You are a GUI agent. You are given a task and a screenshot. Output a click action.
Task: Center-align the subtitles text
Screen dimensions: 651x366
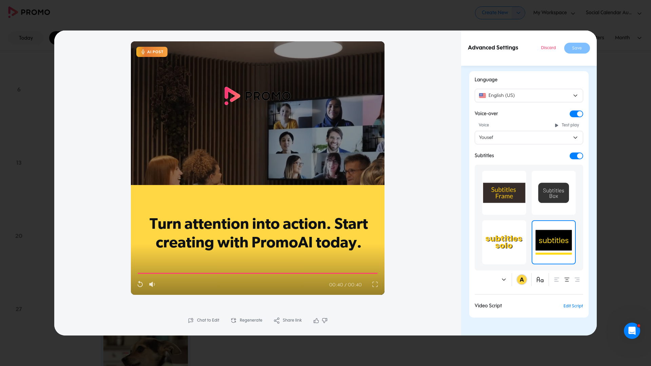pos(567,280)
